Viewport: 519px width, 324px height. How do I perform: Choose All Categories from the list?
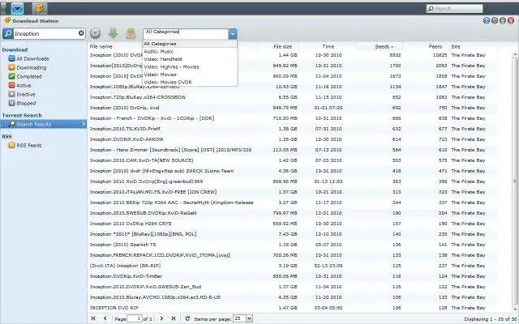coord(190,44)
